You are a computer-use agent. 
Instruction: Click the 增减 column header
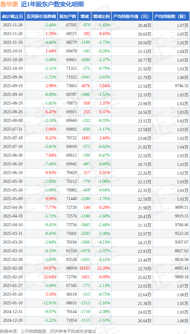(x=85, y=16)
